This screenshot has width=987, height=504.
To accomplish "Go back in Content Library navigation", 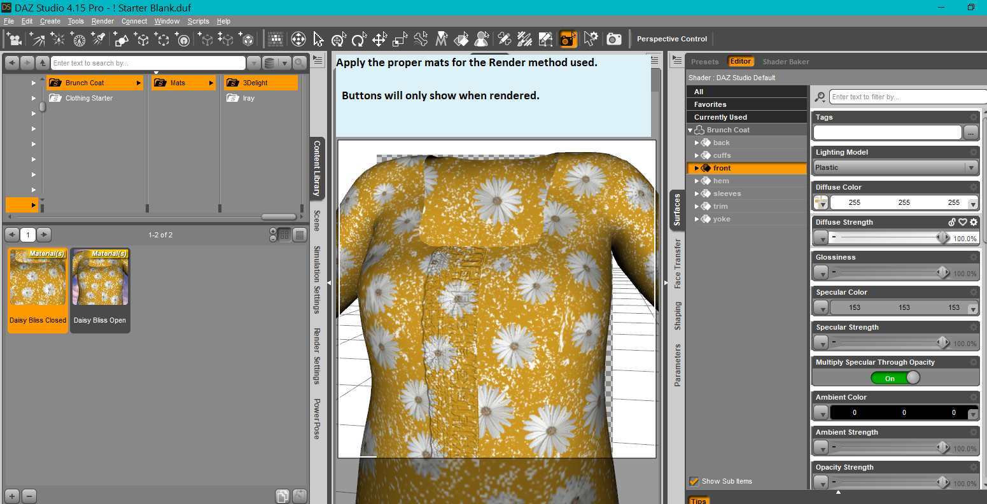I will pyautogui.click(x=12, y=63).
